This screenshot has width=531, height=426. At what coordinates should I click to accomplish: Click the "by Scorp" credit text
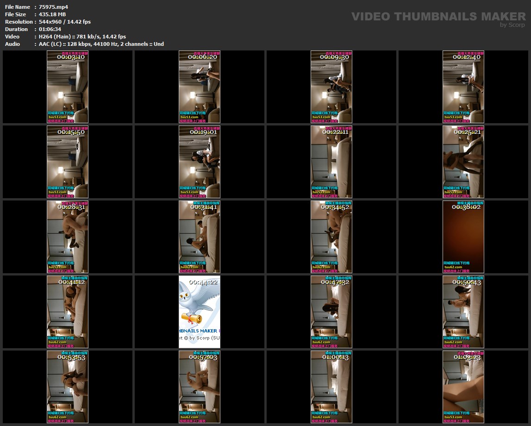pos(512,25)
